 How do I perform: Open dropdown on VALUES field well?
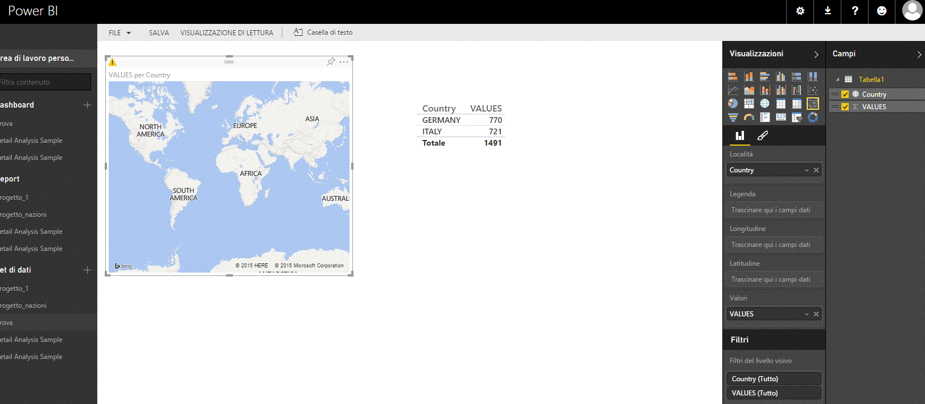pyautogui.click(x=807, y=314)
